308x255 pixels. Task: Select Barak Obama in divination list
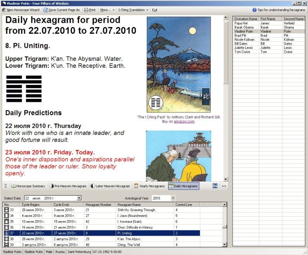[269, 27]
